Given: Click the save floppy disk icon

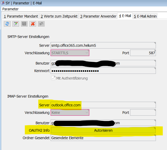Looking at the screenshot, I should click(24, 24).
